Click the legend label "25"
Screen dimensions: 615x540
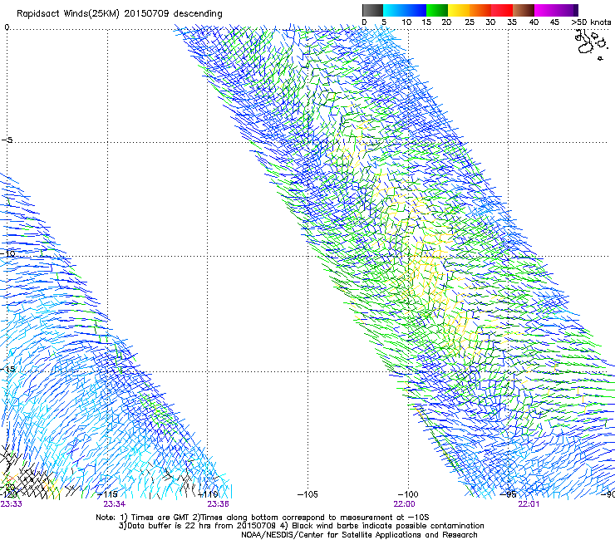(470, 22)
